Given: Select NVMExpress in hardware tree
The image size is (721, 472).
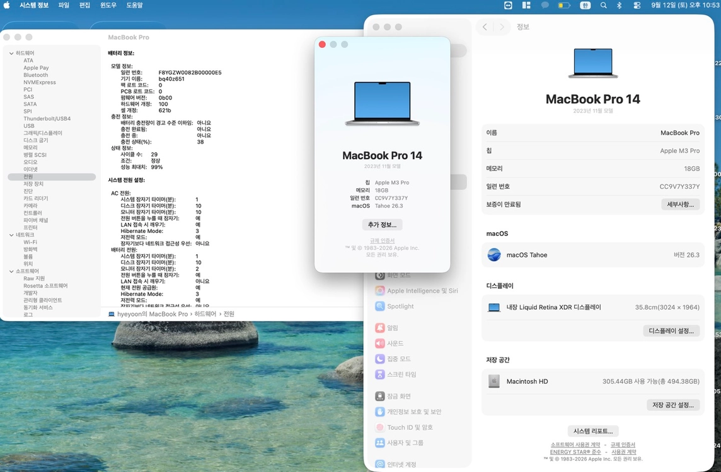Looking at the screenshot, I should pos(40,82).
